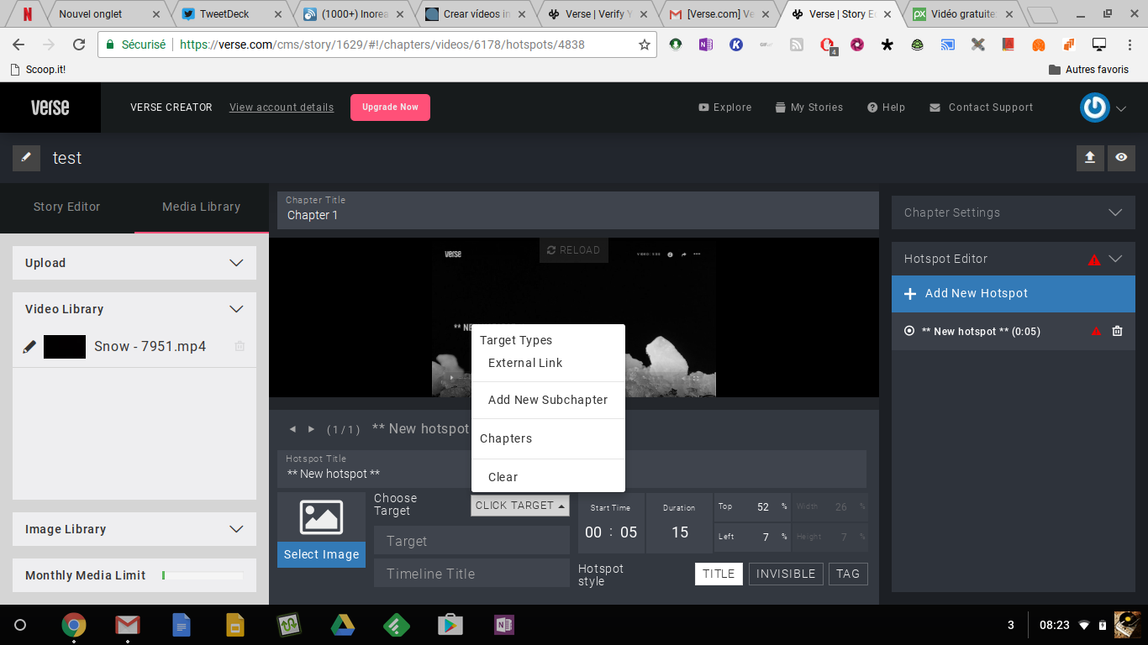1148x645 pixels.
Task: Click Add New Hotspot button
Action: tap(1013, 294)
